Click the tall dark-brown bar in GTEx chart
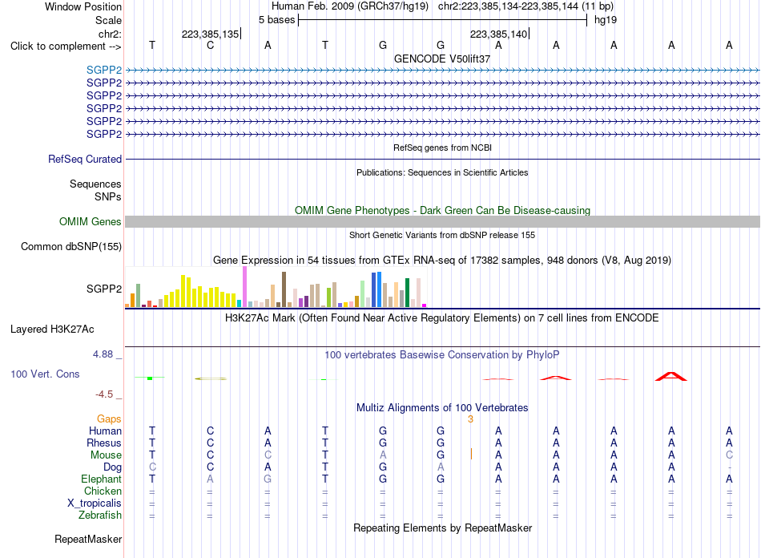761x558 pixels. [x=284, y=289]
